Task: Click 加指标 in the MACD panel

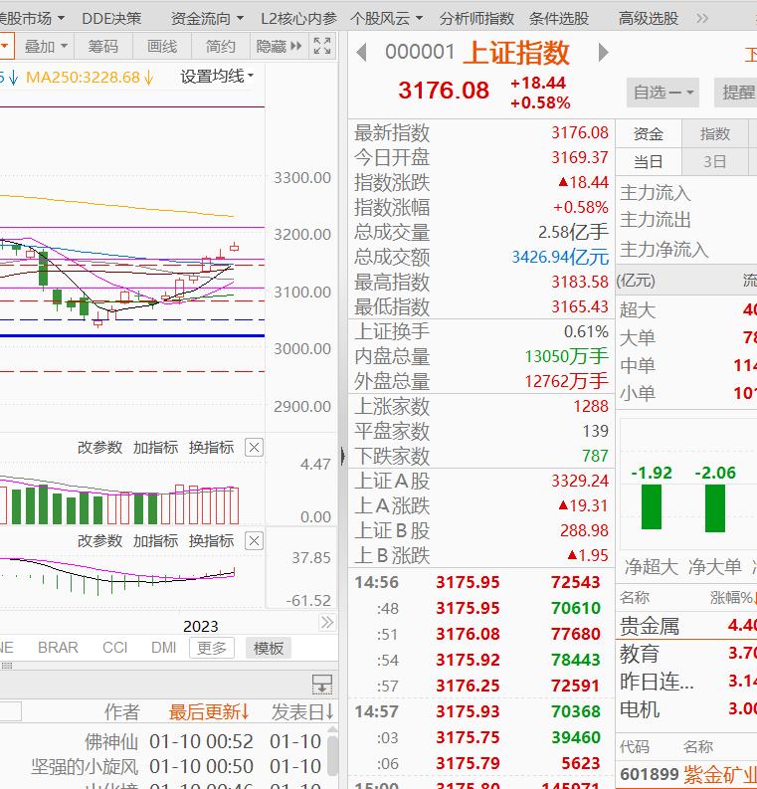Action: click(155, 541)
